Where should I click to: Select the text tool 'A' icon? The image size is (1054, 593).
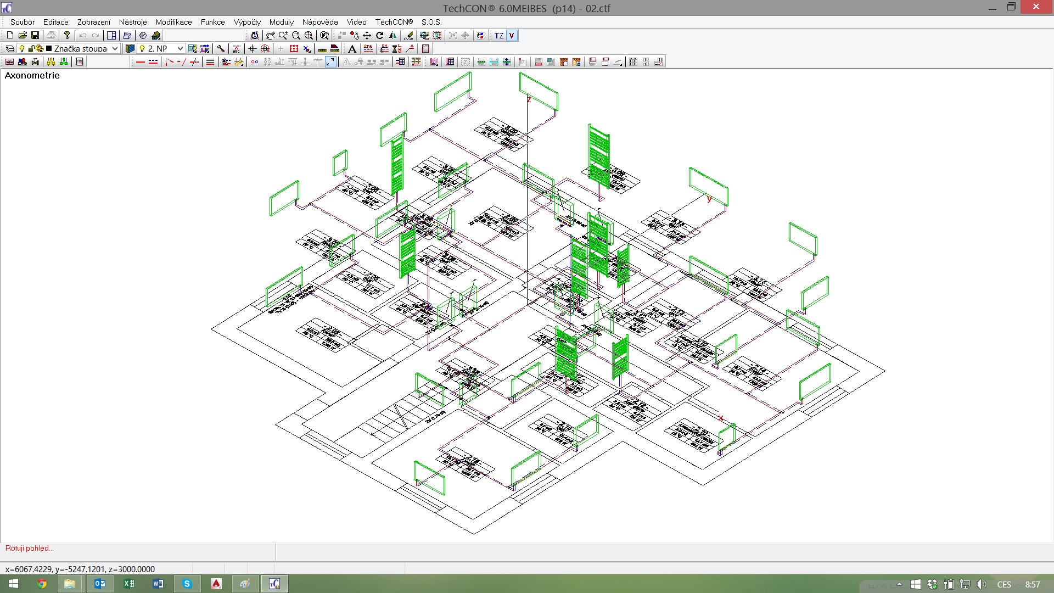(x=352, y=49)
